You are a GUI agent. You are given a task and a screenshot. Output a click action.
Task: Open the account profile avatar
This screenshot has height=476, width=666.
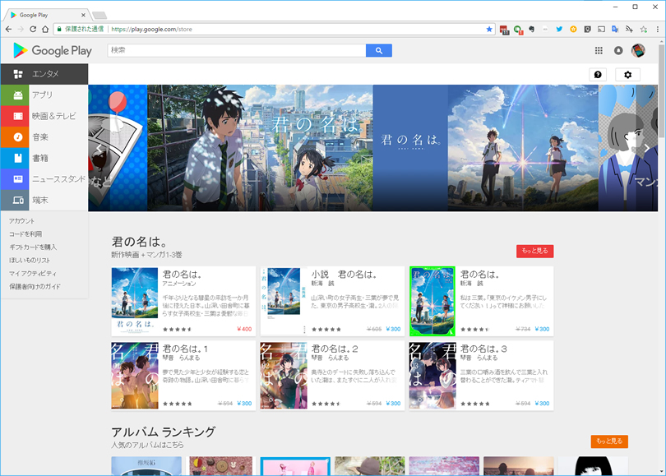(638, 50)
